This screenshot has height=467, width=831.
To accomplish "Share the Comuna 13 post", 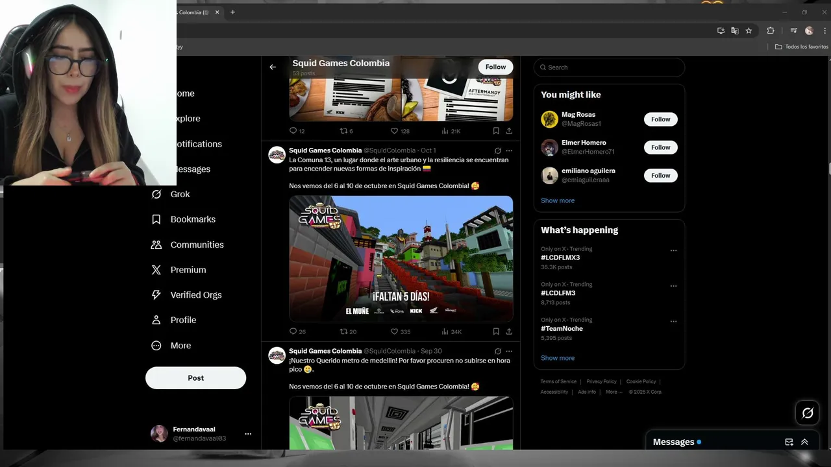I will pos(509,331).
